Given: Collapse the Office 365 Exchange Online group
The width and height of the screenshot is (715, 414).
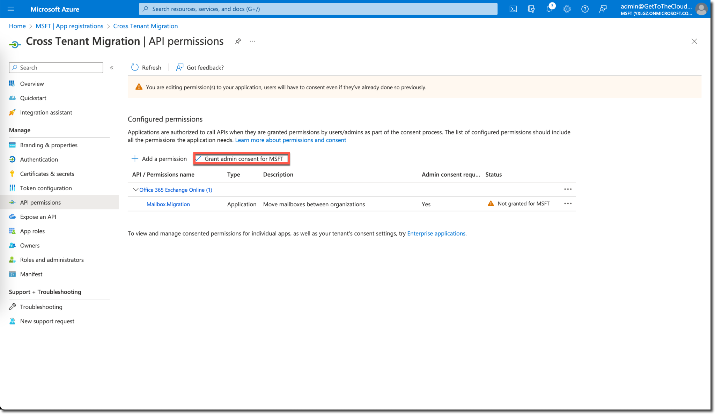Looking at the screenshot, I should [135, 190].
